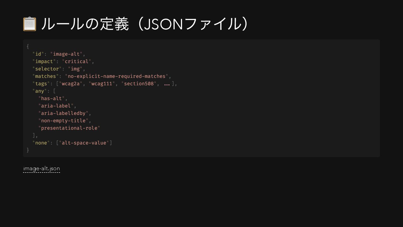Click the "impact" key
Image resolution: width=403 pixels, height=227 pixels.
(x=44, y=61)
